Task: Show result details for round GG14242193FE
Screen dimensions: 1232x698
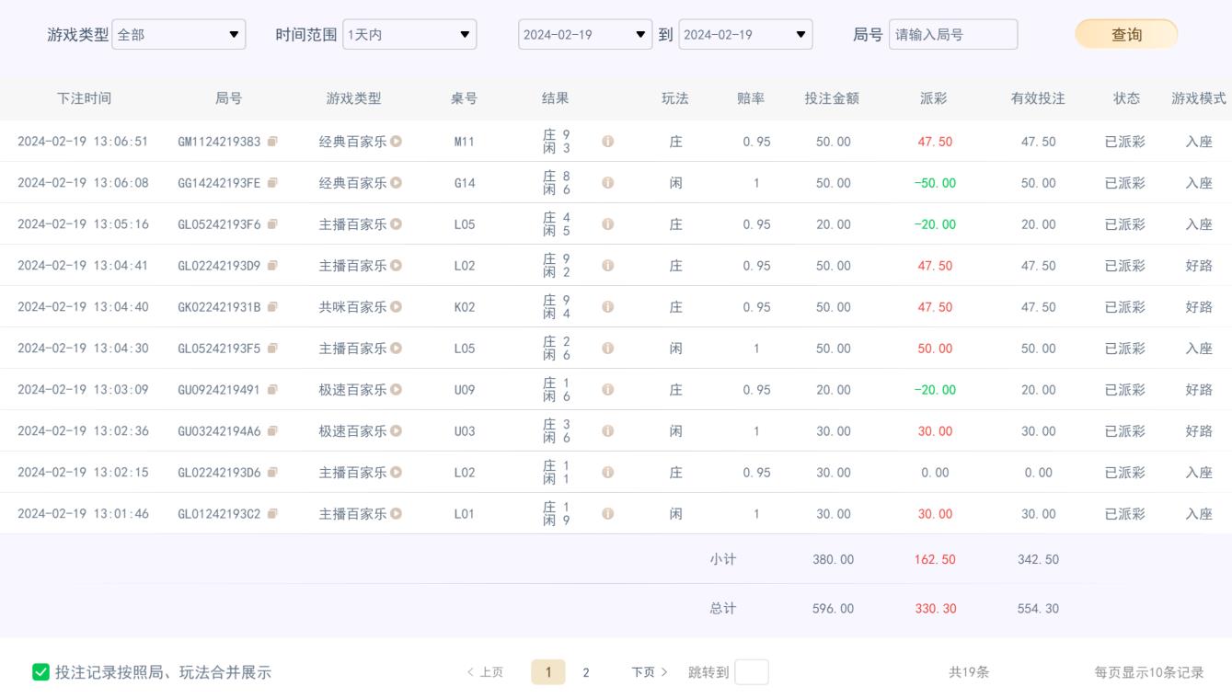Action: coord(607,183)
